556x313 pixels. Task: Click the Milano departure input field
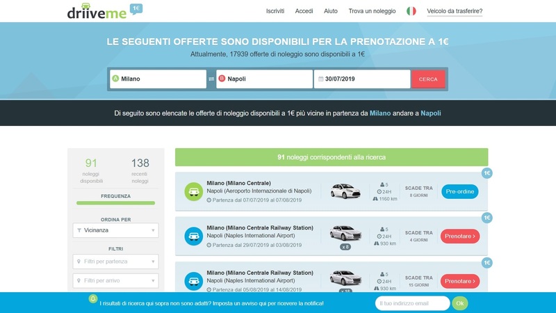tap(158, 79)
